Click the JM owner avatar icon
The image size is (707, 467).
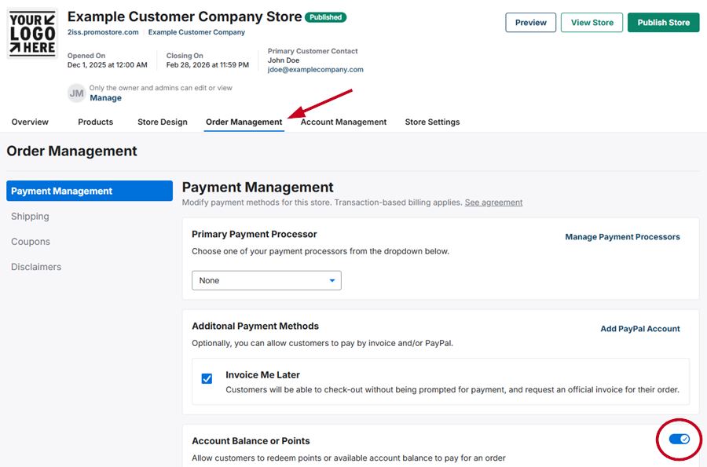(76, 93)
